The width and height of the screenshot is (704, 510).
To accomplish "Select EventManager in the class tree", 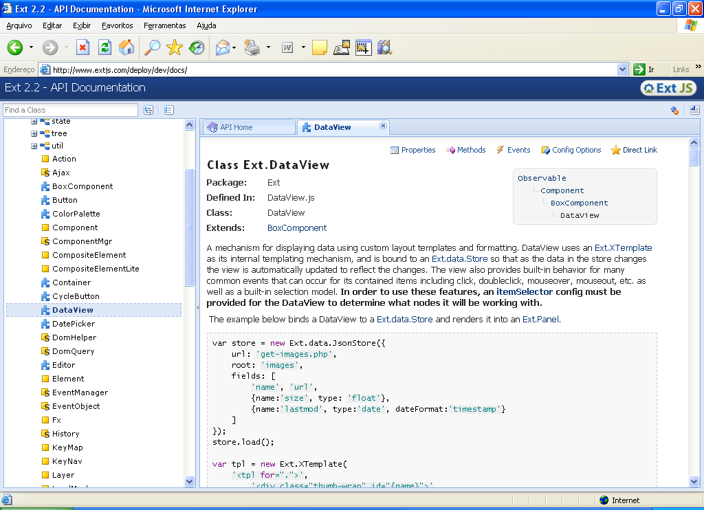I will click(80, 392).
